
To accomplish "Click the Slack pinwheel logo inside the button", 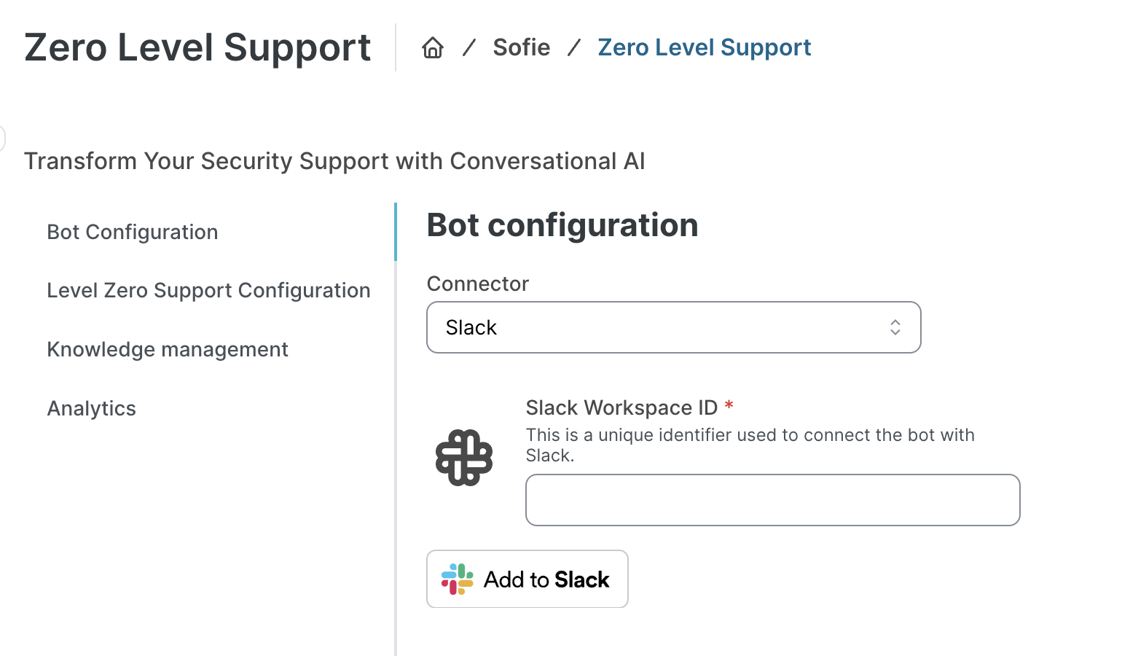I will pyautogui.click(x=456, y=579).
